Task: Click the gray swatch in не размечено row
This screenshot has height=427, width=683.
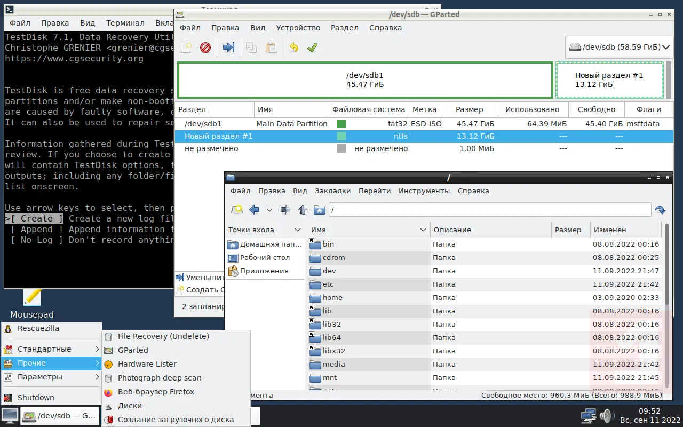Action: coord(341,148)
